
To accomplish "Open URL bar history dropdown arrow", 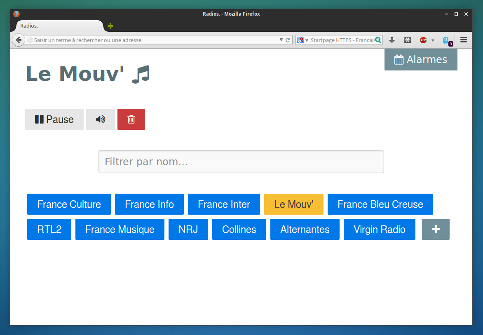I will (281, 40).
